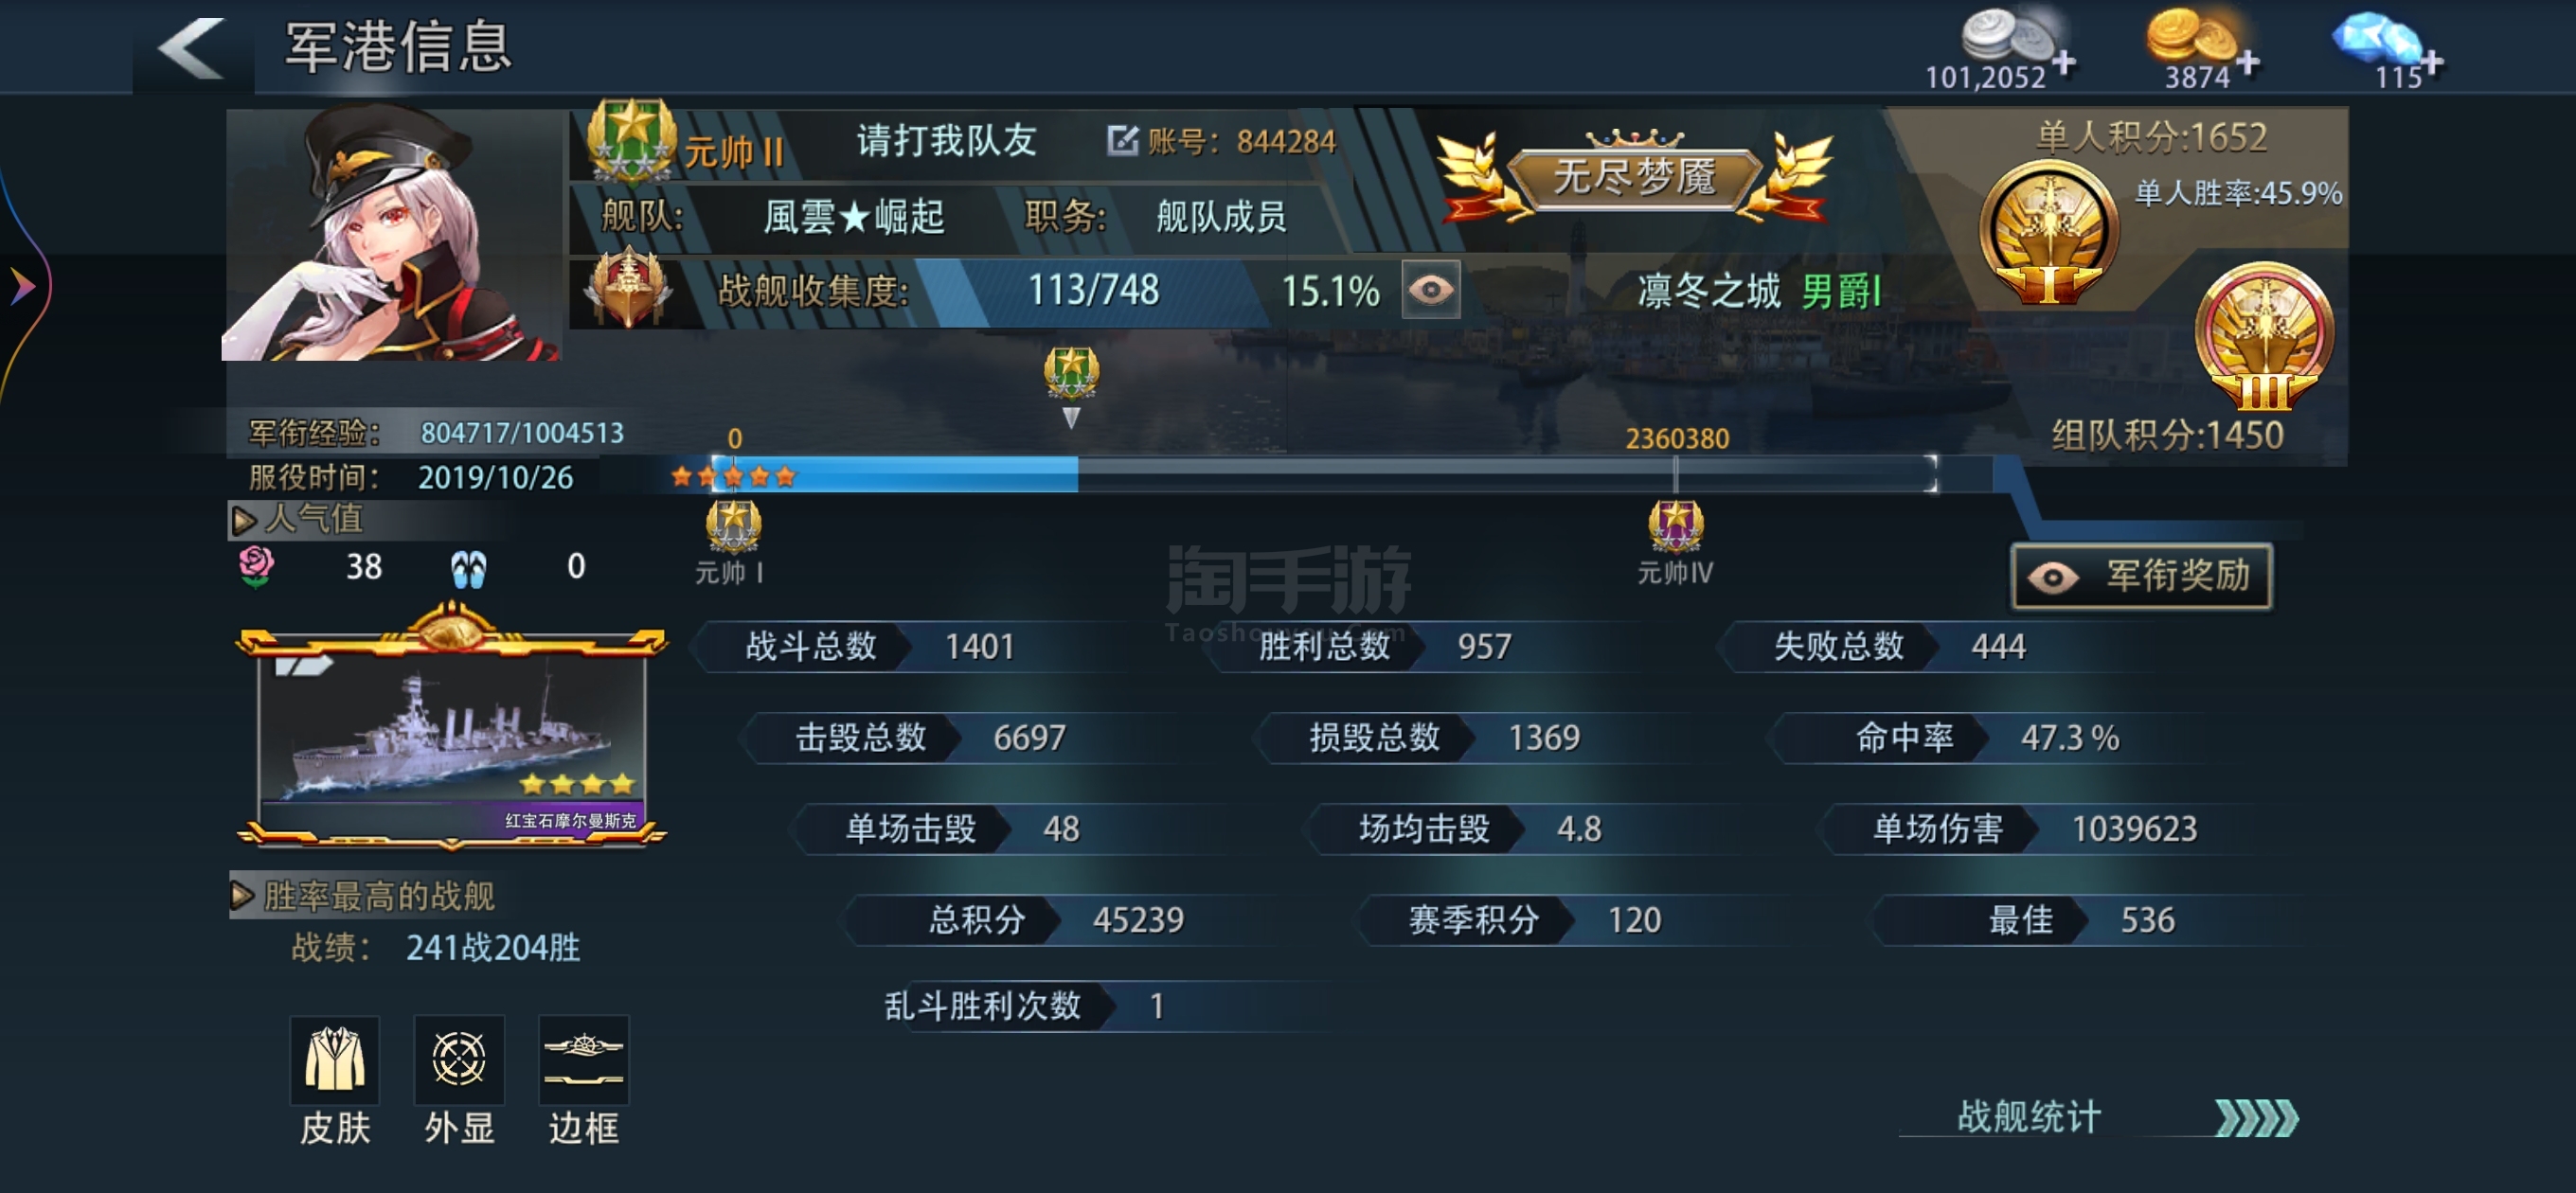Click the 无尽梦魇 title badge
2576x1193 pixels.
(1635, 177)
